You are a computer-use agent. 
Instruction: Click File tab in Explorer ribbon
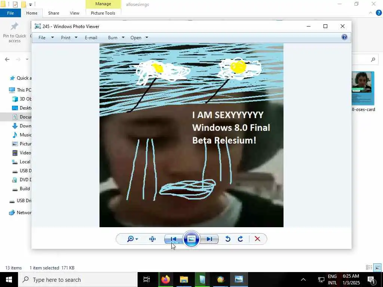(10, 13)
